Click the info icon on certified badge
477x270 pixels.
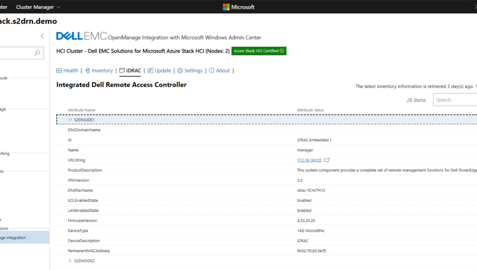(x=282, y=51)
